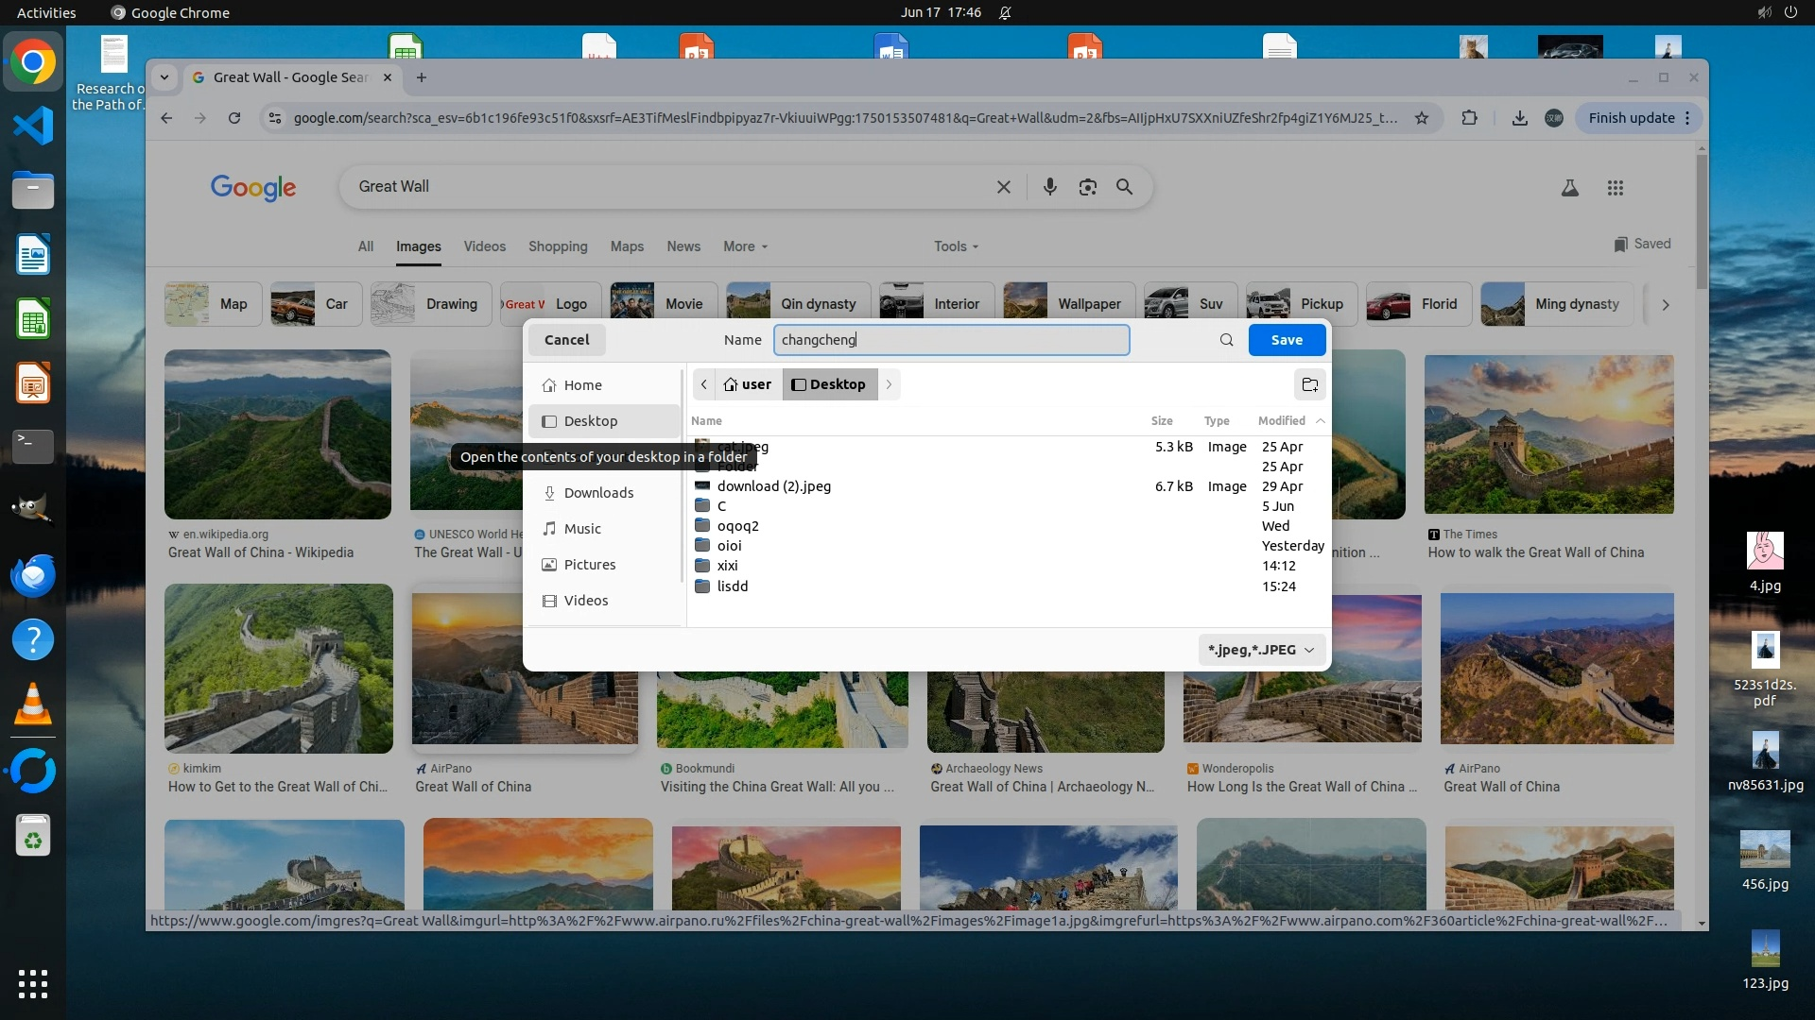The height and width of the screenshot is (1020, 1815).
Task: Click the create new folder icon
Action: click(x=1309, y=384)
